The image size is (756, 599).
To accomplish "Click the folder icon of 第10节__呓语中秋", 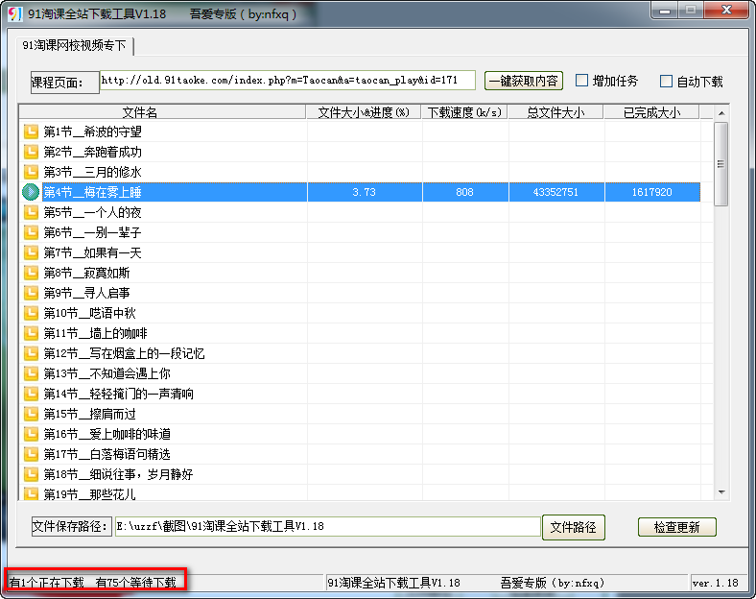I will (31, 313).
